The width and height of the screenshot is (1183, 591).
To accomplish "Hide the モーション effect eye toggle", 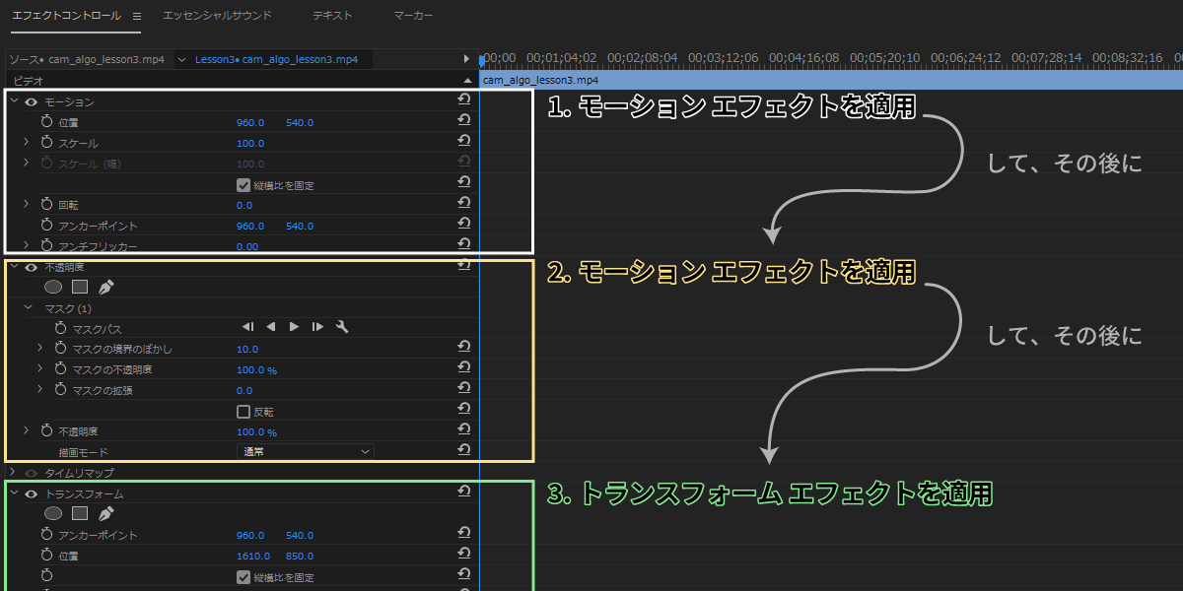I will click(x=32, y=101).
